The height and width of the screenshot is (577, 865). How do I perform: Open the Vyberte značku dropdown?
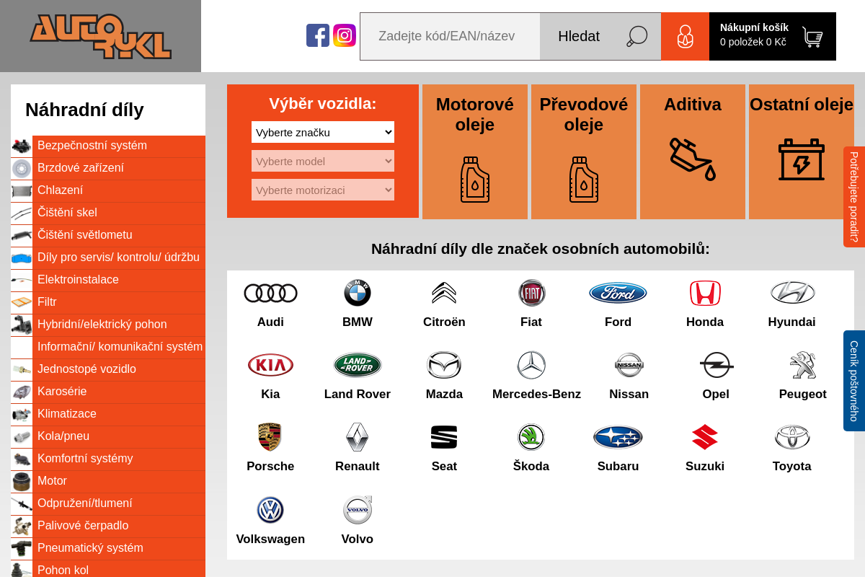pos(323,132)
